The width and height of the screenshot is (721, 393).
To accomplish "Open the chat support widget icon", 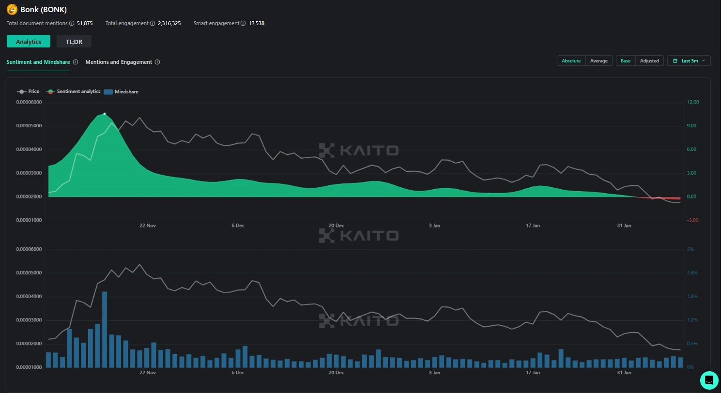I will click(x=709, y=380).
